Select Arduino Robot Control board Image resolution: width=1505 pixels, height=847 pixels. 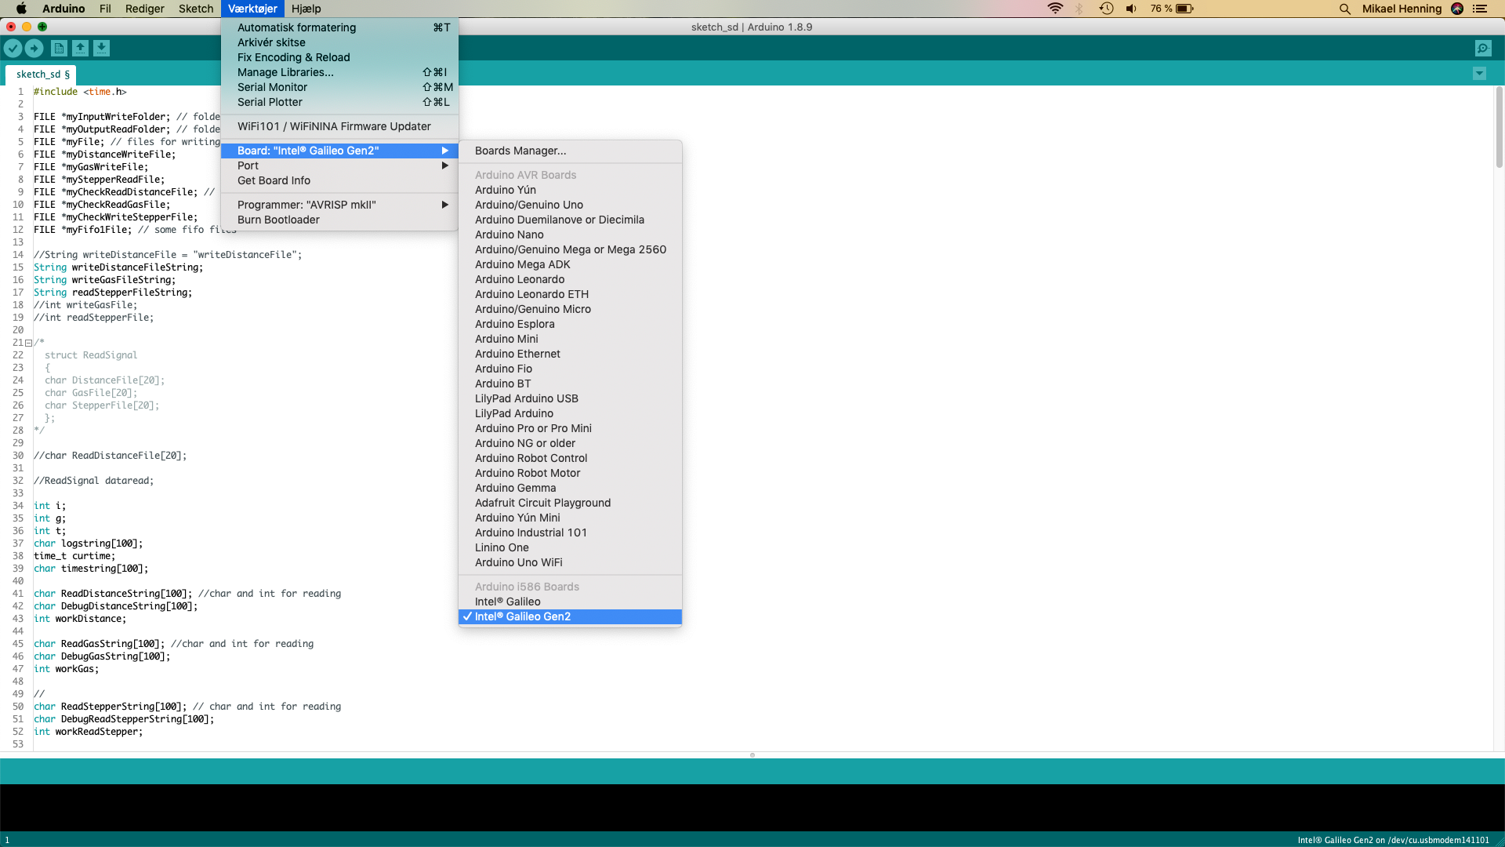pos(570,458)
